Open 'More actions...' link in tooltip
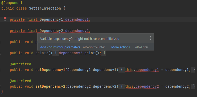This screenshot has width=197, height=97. 122,47
